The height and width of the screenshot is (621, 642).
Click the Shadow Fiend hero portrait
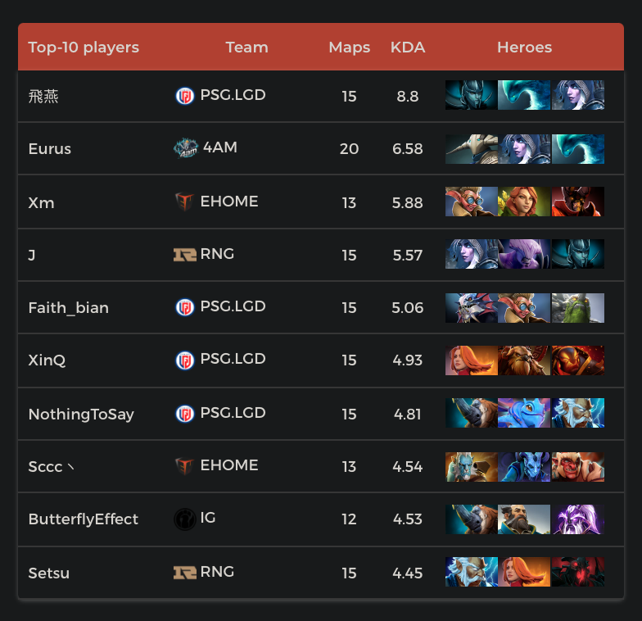(577, 572)
